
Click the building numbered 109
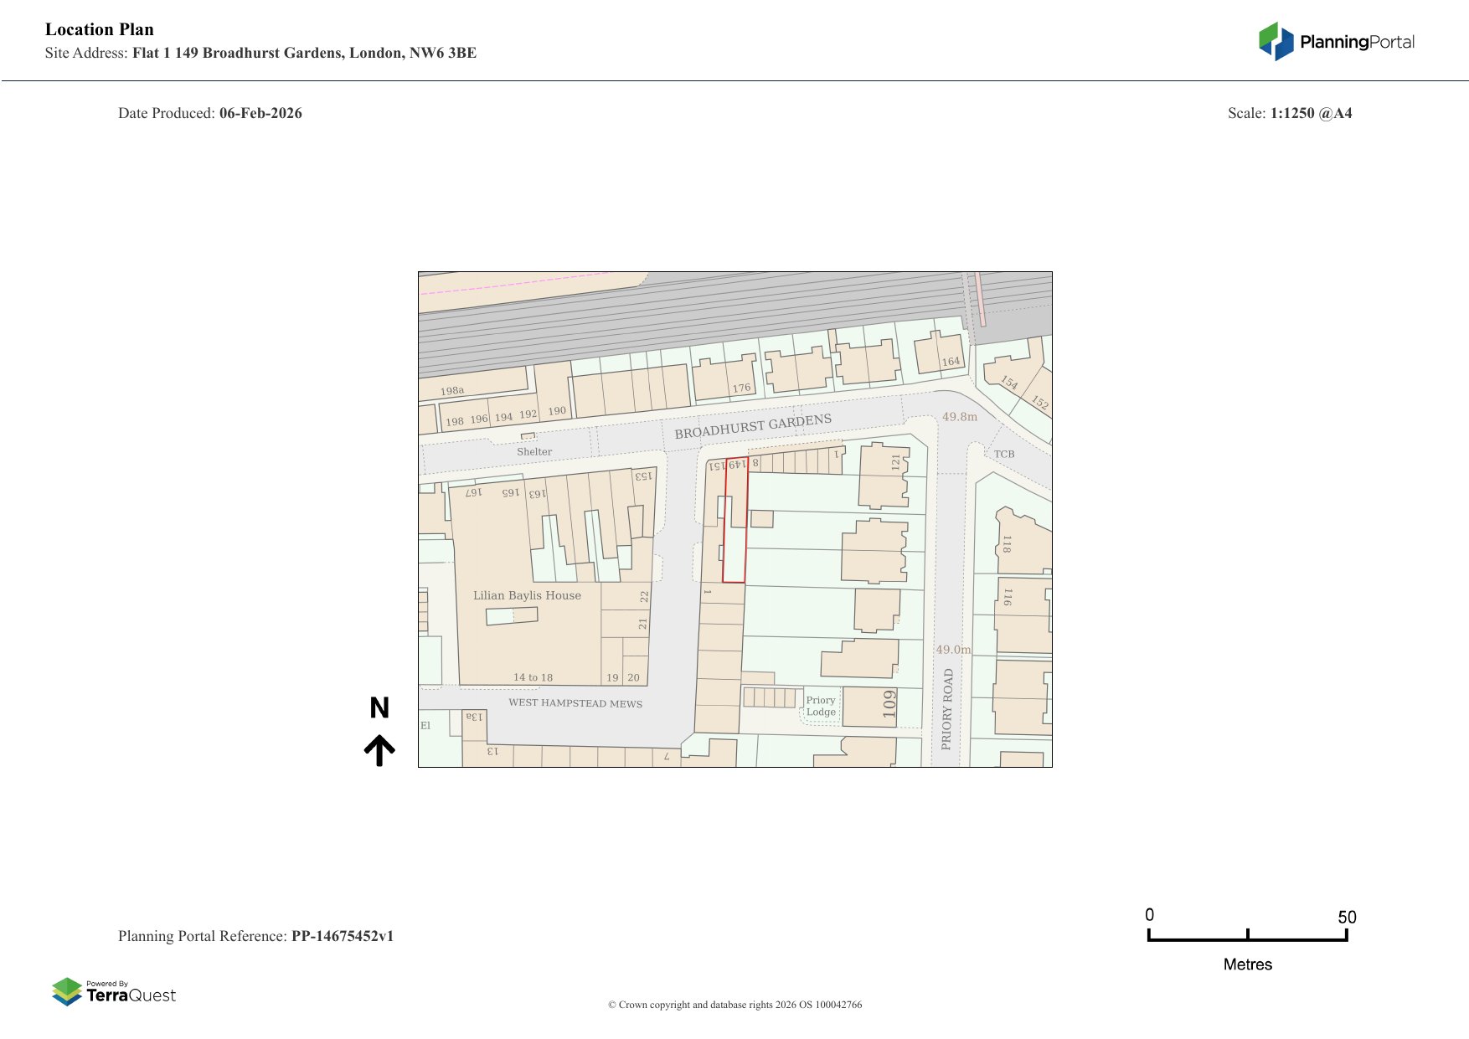point(871,705)
